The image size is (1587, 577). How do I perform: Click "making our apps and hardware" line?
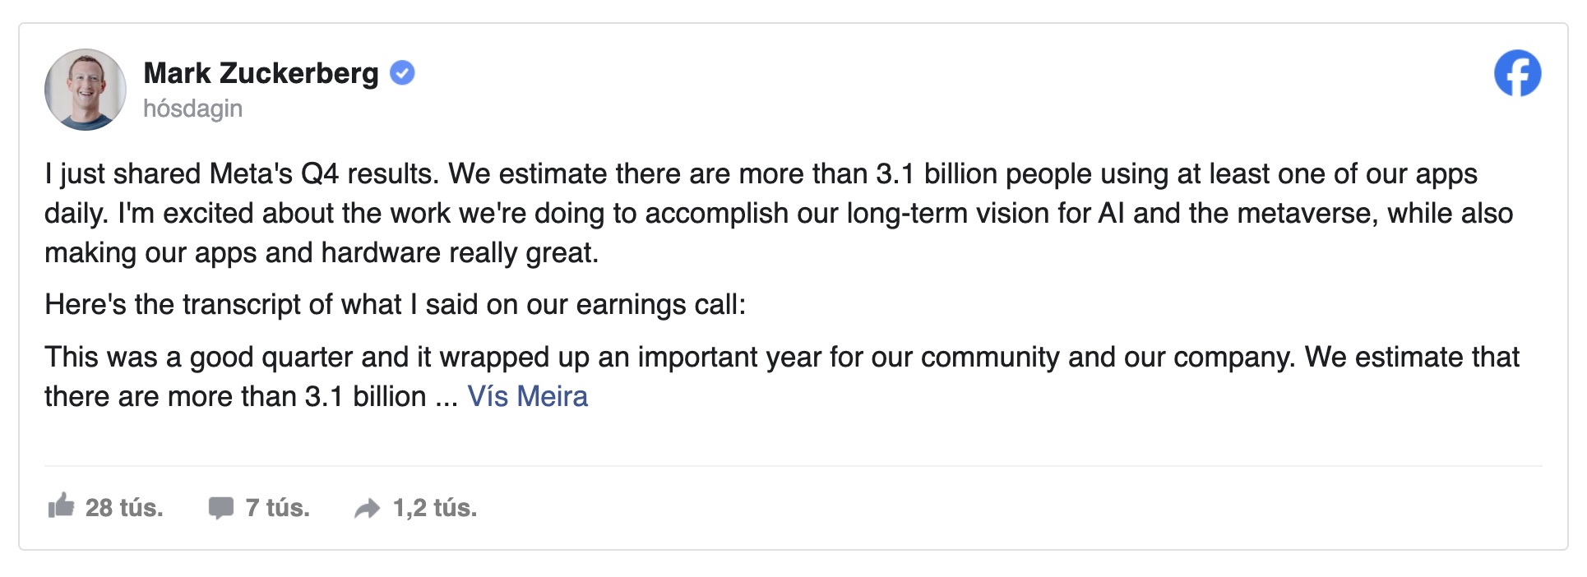pos(322,253)
